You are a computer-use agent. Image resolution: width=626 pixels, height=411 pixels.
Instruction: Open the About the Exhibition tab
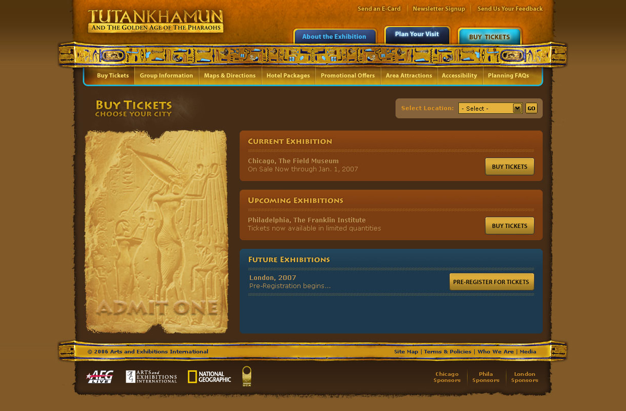(335, 37)
